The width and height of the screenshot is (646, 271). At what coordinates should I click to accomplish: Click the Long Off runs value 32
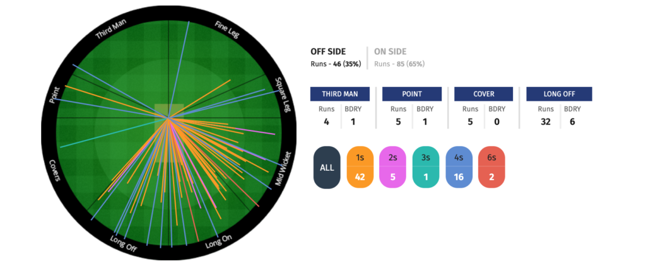click(546, 122)
